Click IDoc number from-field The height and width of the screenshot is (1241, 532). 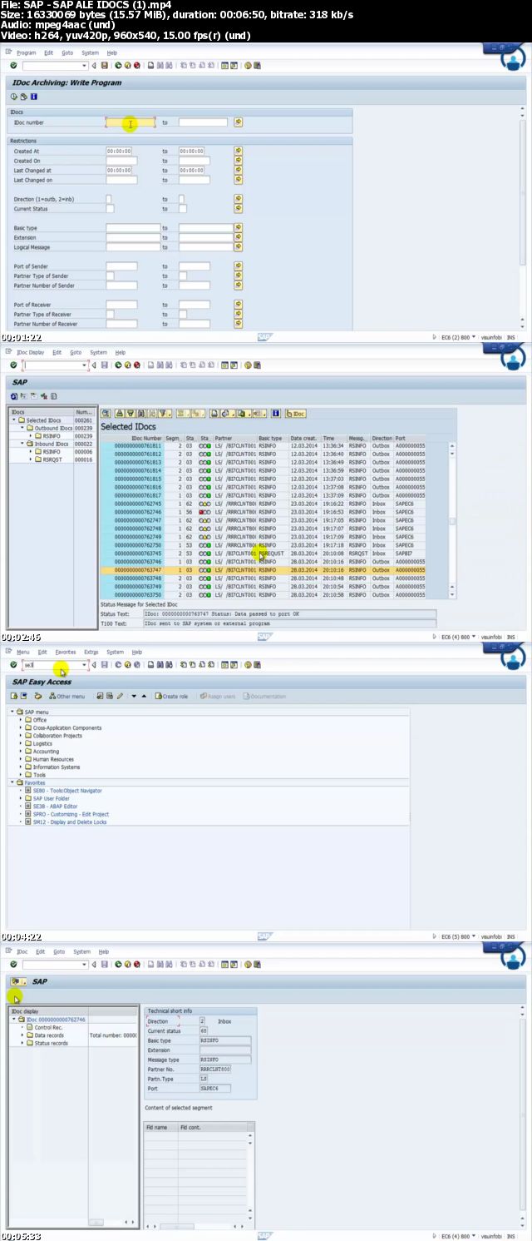click(x=131, y=122)
